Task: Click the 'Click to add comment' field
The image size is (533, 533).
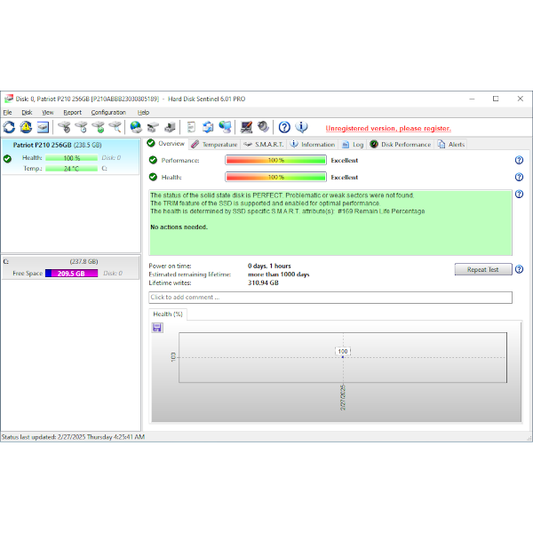Action: pyautogui.click(x=330, y=298)
